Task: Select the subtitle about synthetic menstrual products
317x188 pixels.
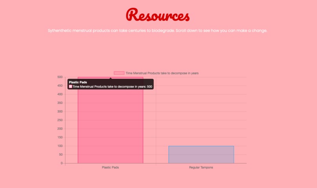Action: tap(157, 31)
